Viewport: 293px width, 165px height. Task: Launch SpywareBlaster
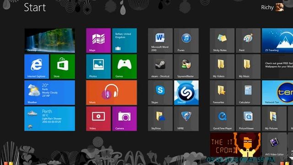coord(186,66)
